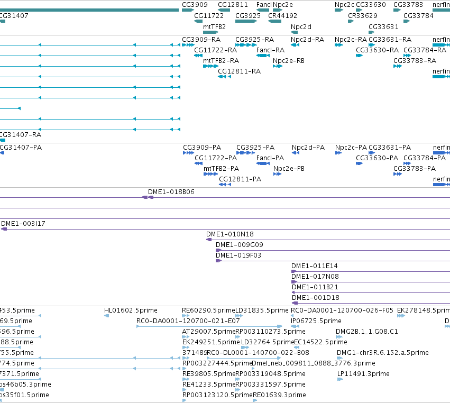Select the Npc2d gene label
The width and height of the screenshot is (450, 403).
coord(301,27)
